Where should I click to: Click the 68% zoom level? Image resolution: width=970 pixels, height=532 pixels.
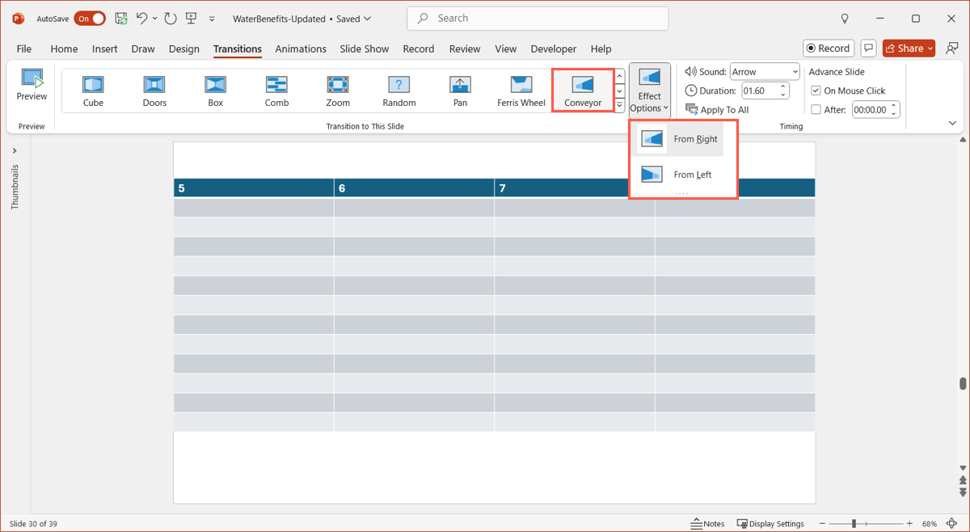pos(929,524)
